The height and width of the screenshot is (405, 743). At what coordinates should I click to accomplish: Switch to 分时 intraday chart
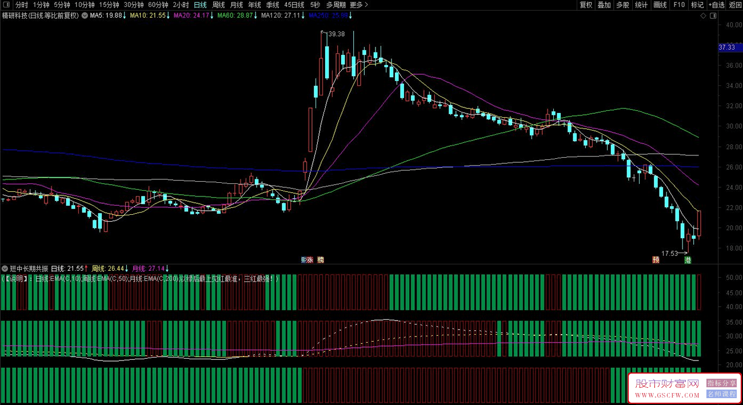(x=22, y=5)
